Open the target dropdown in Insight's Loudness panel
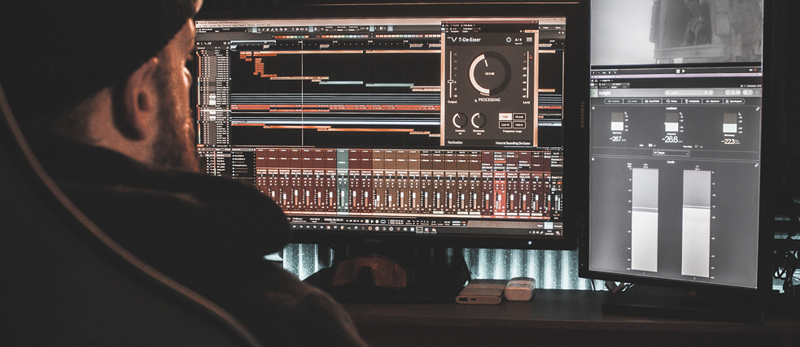 [x=670, y=152]
